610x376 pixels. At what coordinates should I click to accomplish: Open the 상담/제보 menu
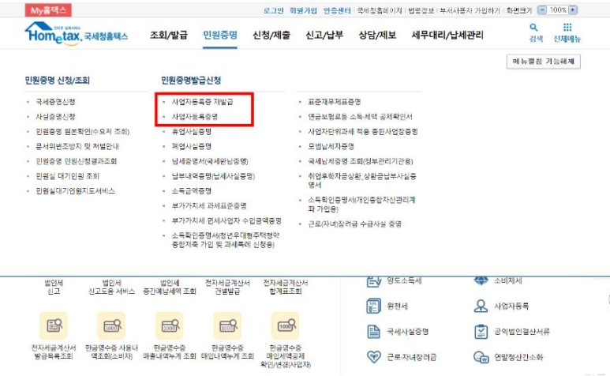click(x=377, y=35)
